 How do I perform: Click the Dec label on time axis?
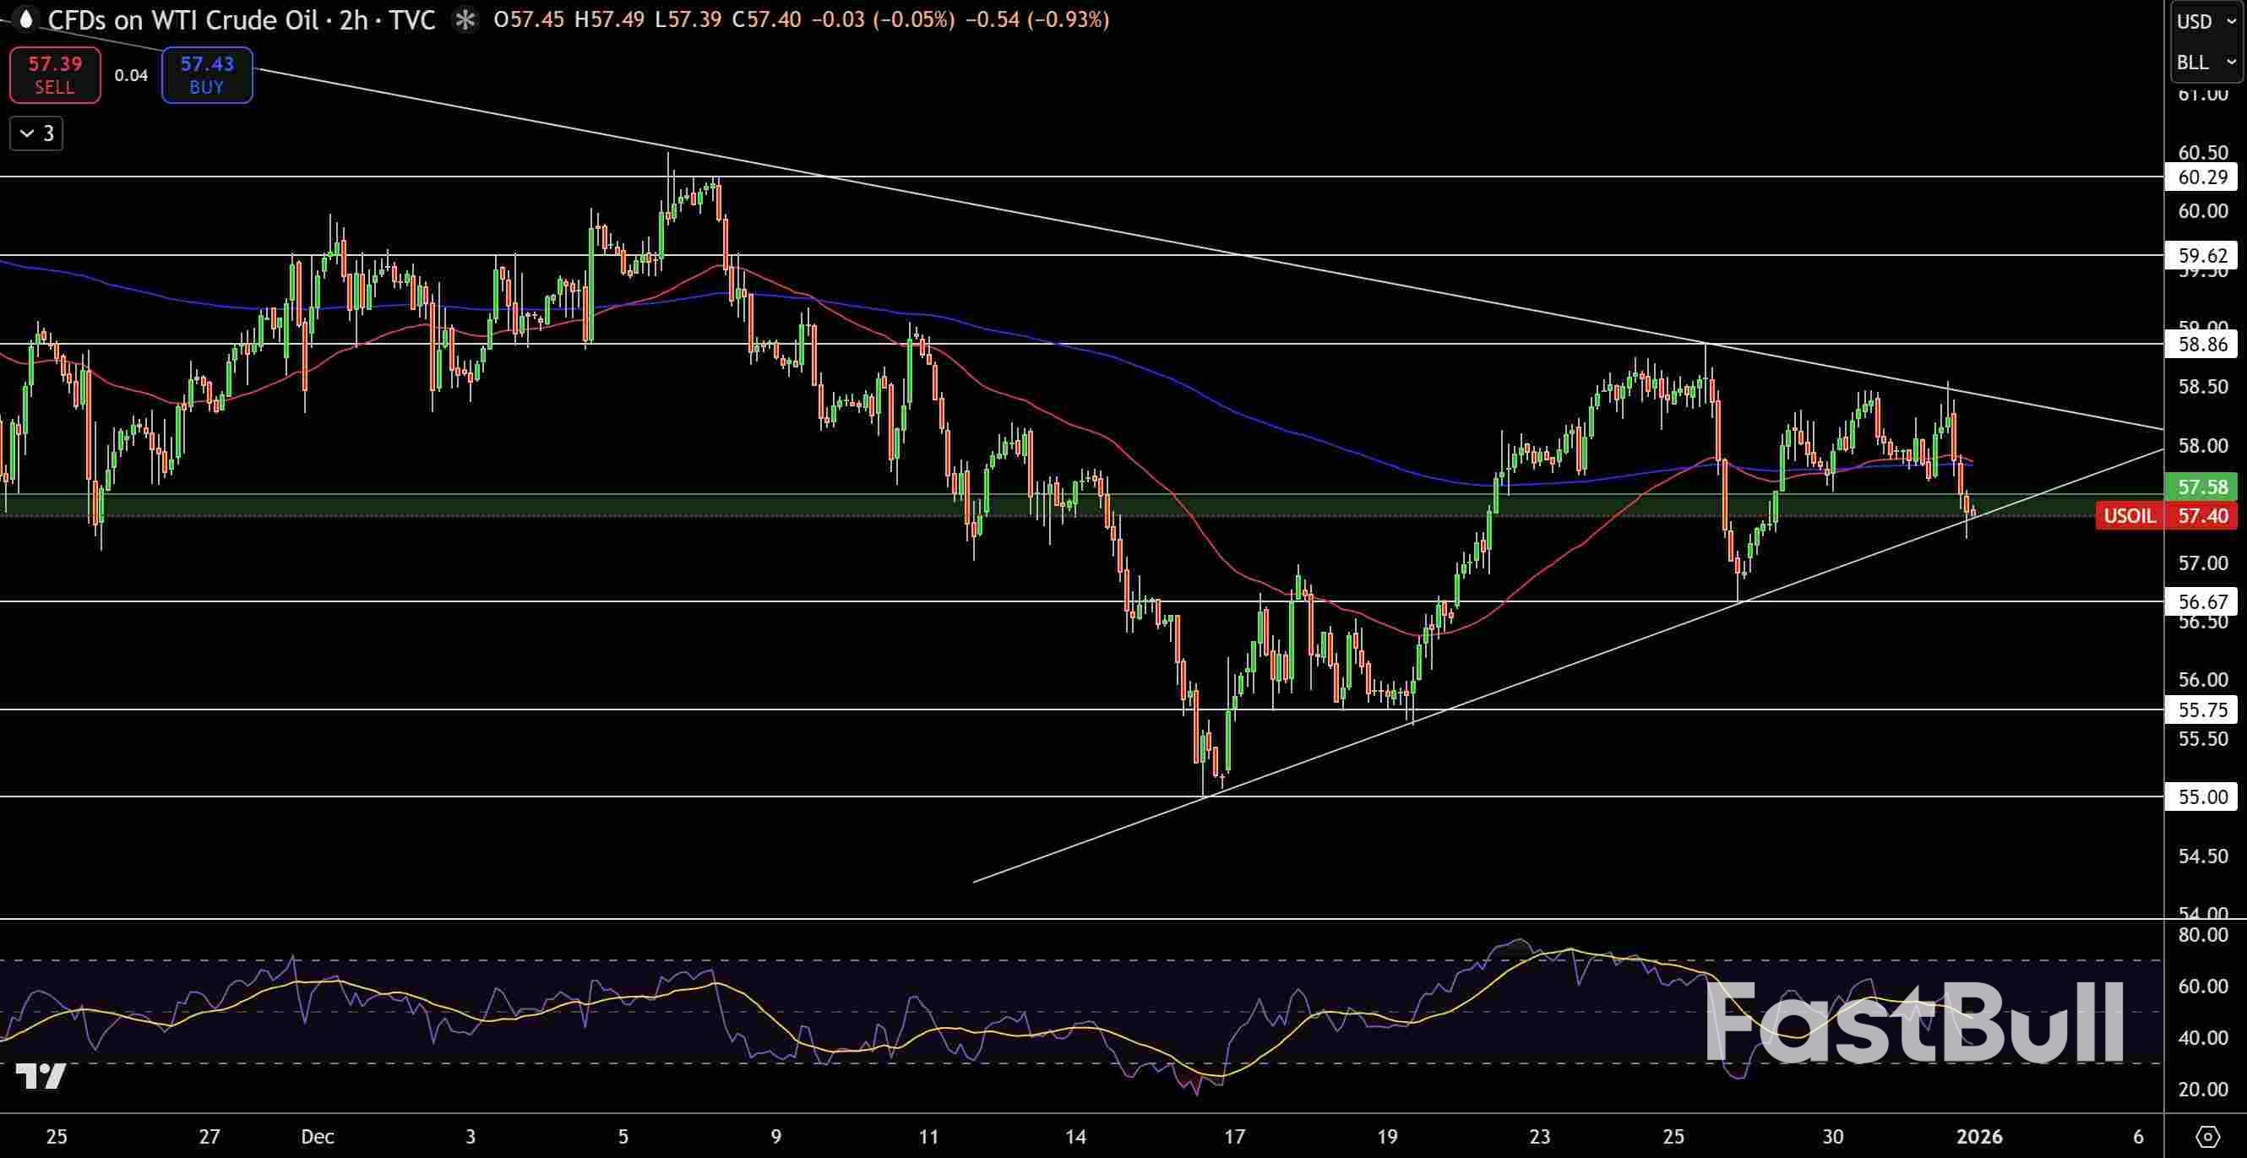tap(317, 1136)
